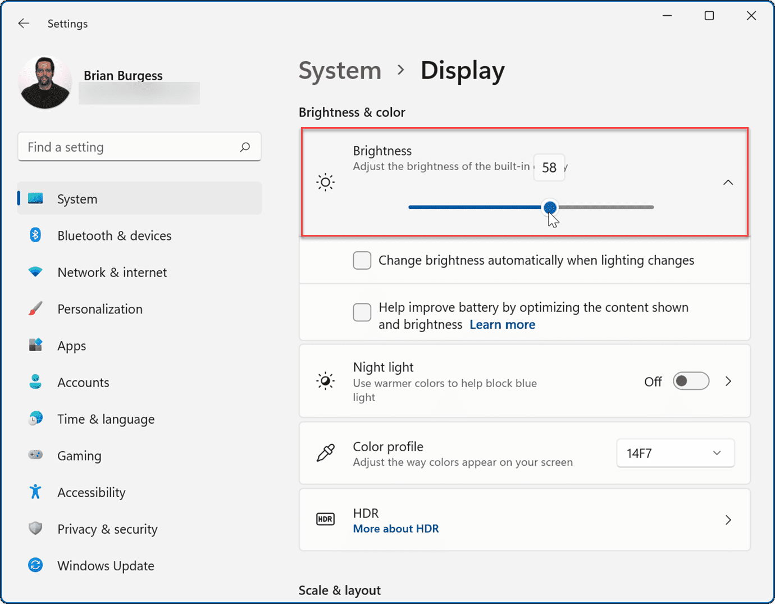The height and width of the screenshot is (604, 775).
Task: Click the Find a setting search field
Action: pos(139,147)
